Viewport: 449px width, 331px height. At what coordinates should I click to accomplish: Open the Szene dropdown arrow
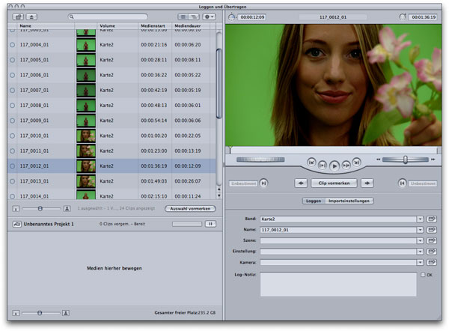click(420, 240)
